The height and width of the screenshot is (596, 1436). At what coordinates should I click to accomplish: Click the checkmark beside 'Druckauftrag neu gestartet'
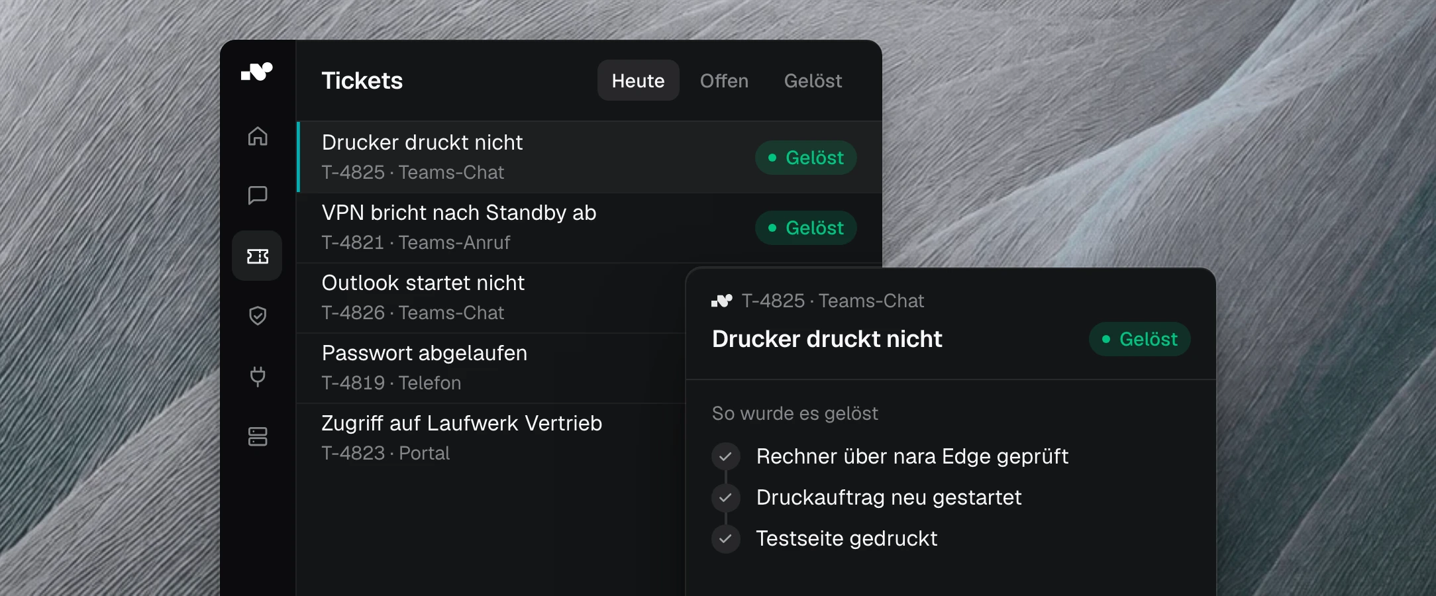click(x=726, y=497)
